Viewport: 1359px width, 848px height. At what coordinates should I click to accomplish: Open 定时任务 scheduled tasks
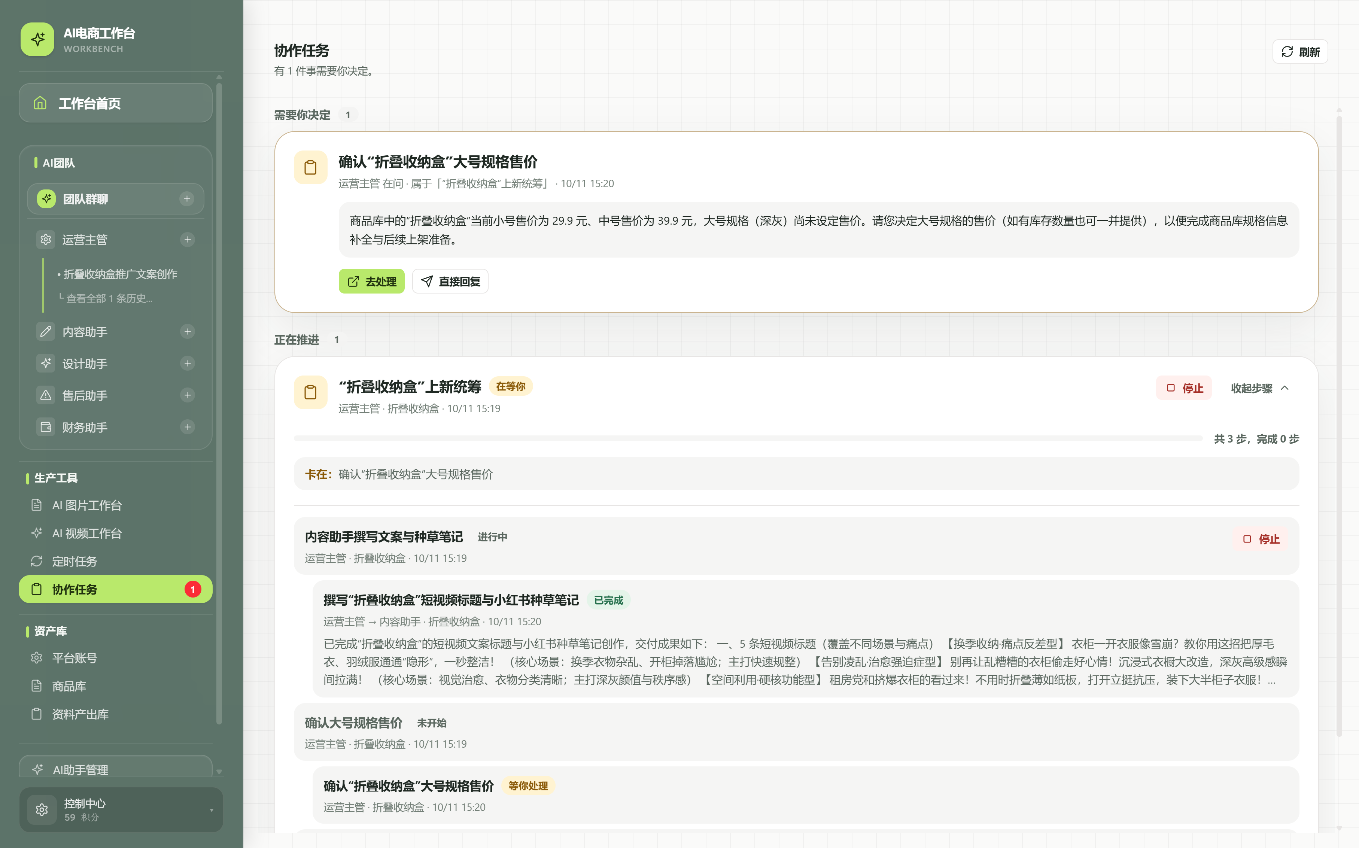click(115, 562)
